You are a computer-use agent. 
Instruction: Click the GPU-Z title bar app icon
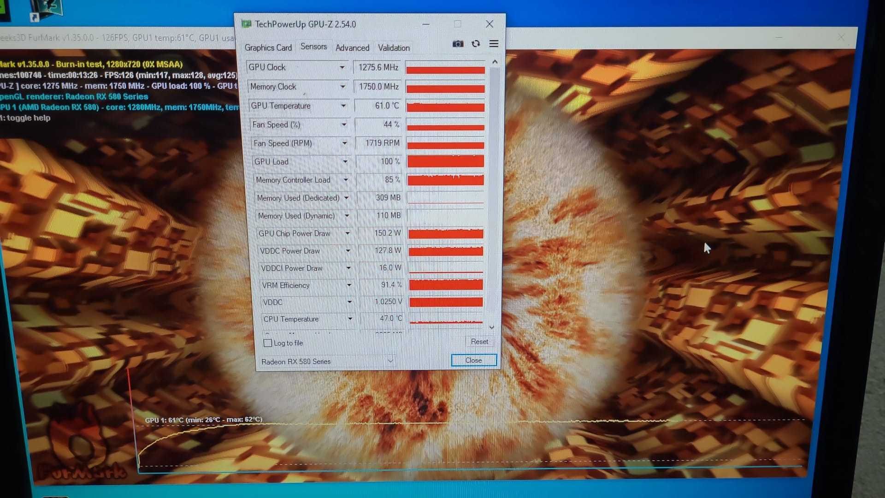point(247,24)
